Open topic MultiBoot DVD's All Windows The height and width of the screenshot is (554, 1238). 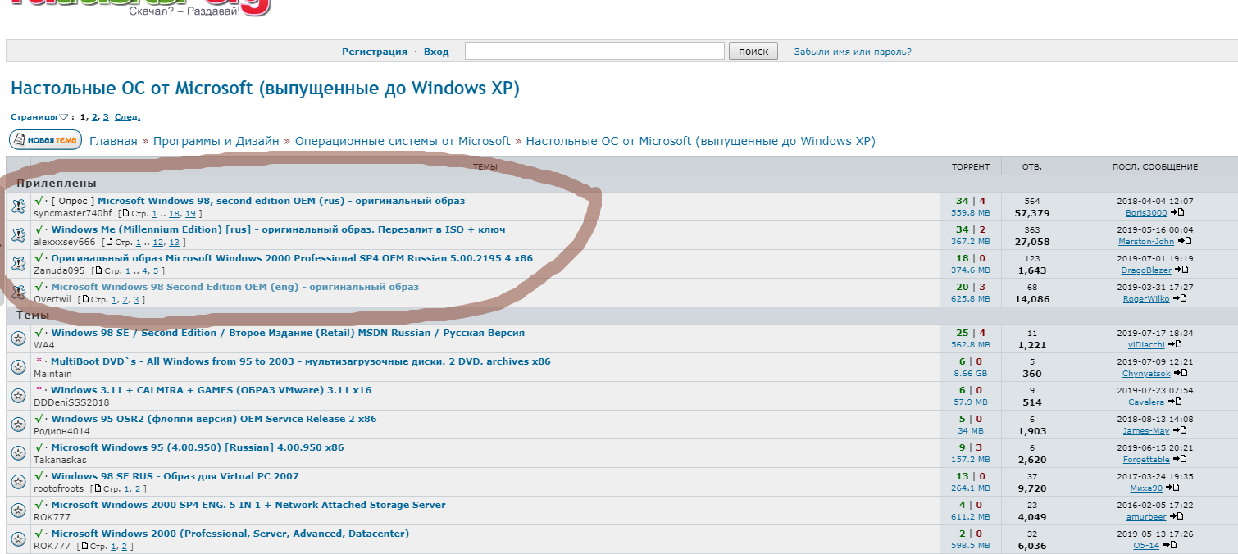[x=301, y=361]
